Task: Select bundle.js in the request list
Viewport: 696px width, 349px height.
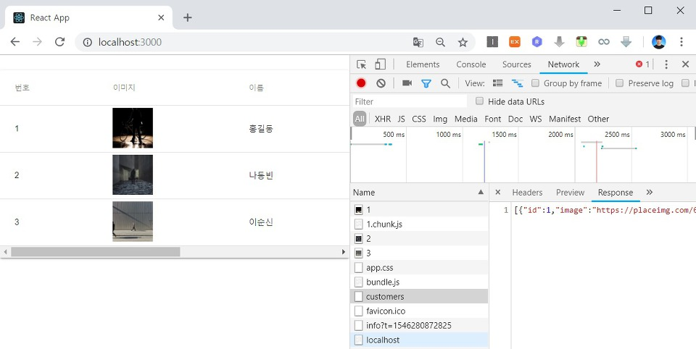Action: (x=383, y=282)
